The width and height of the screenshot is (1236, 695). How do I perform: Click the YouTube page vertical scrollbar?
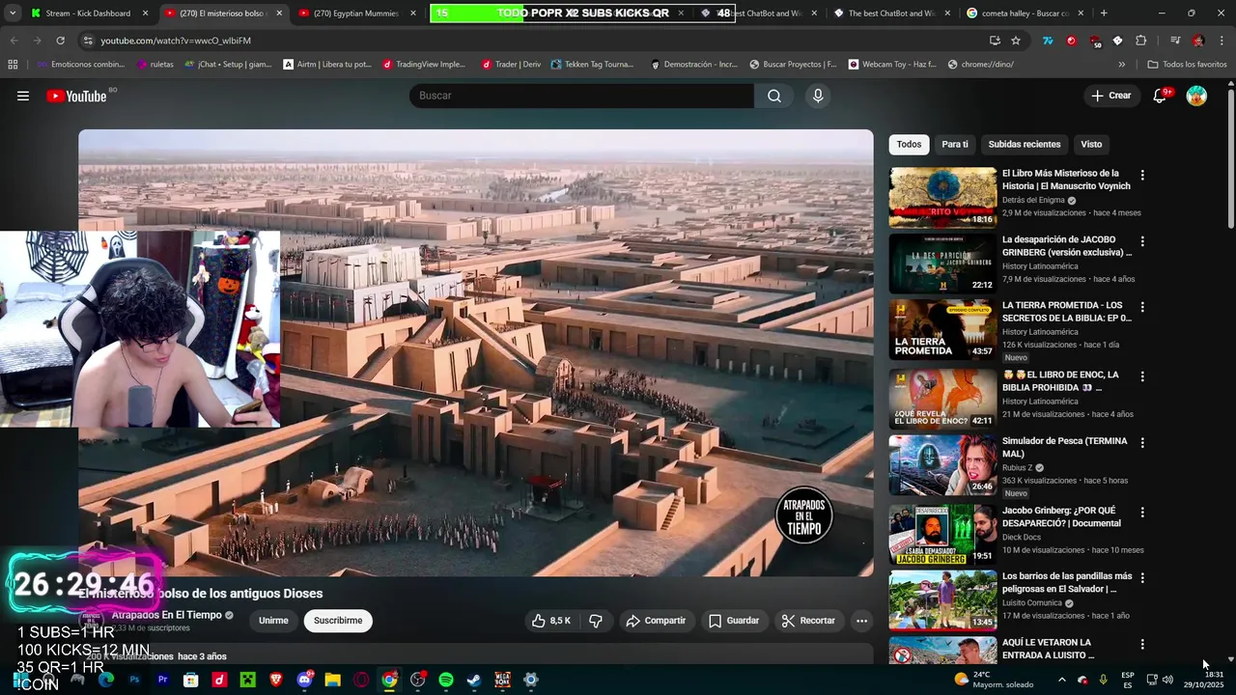point(1230,160)
